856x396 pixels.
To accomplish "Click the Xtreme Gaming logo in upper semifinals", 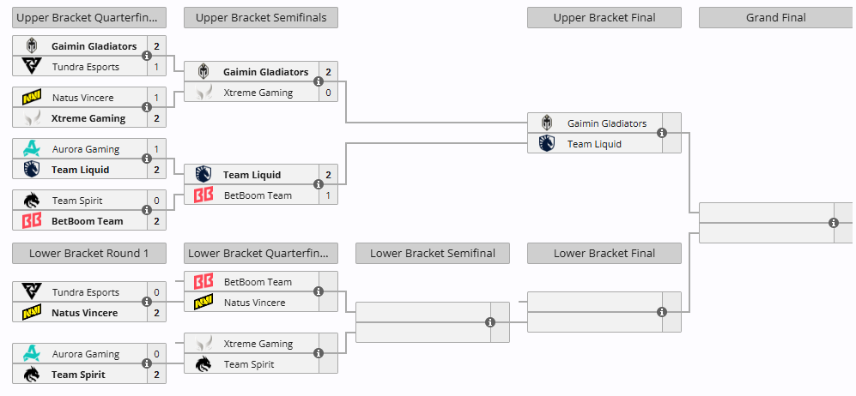I will (x=203, y=93).
